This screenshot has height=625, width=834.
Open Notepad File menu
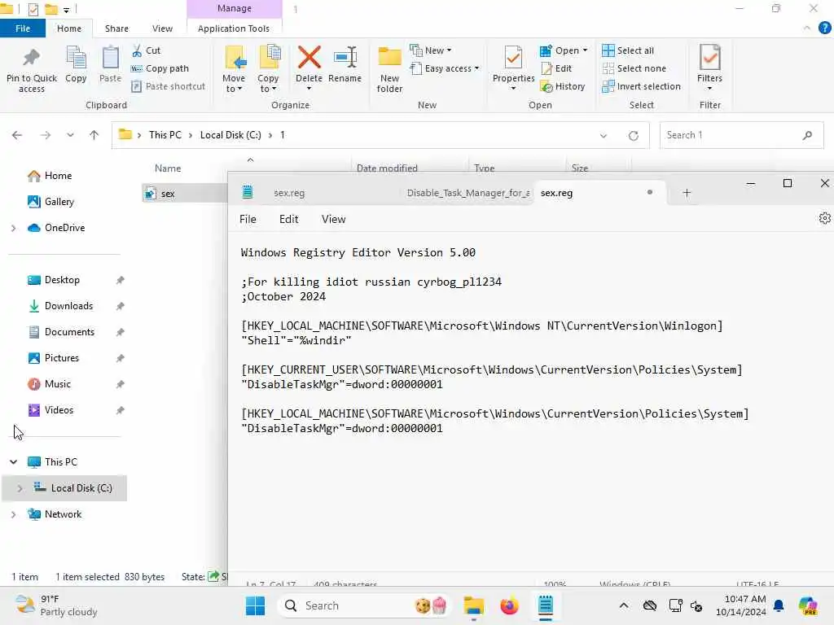coord(248,219)
